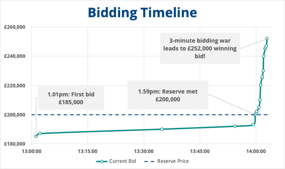The image size is (285, 169).
Task: Click the £180,000 y-axis label
Action: coord(14,144)
